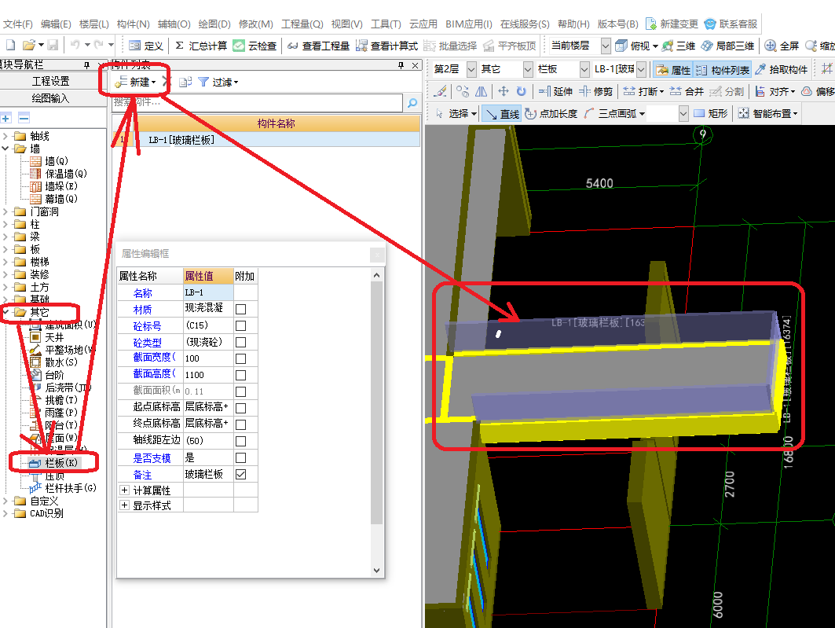Expand the 门窗洞 tree folder
This screenshot has height=628, width=835.
(x=5, y=211)
